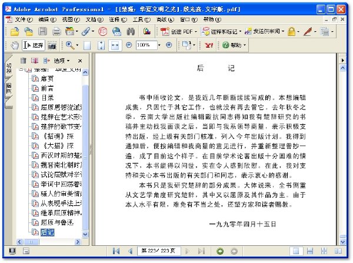The height and width of the screenshot is (263, 353).
Task: Select the 后记 bookmark
Action: pos(47,232)
